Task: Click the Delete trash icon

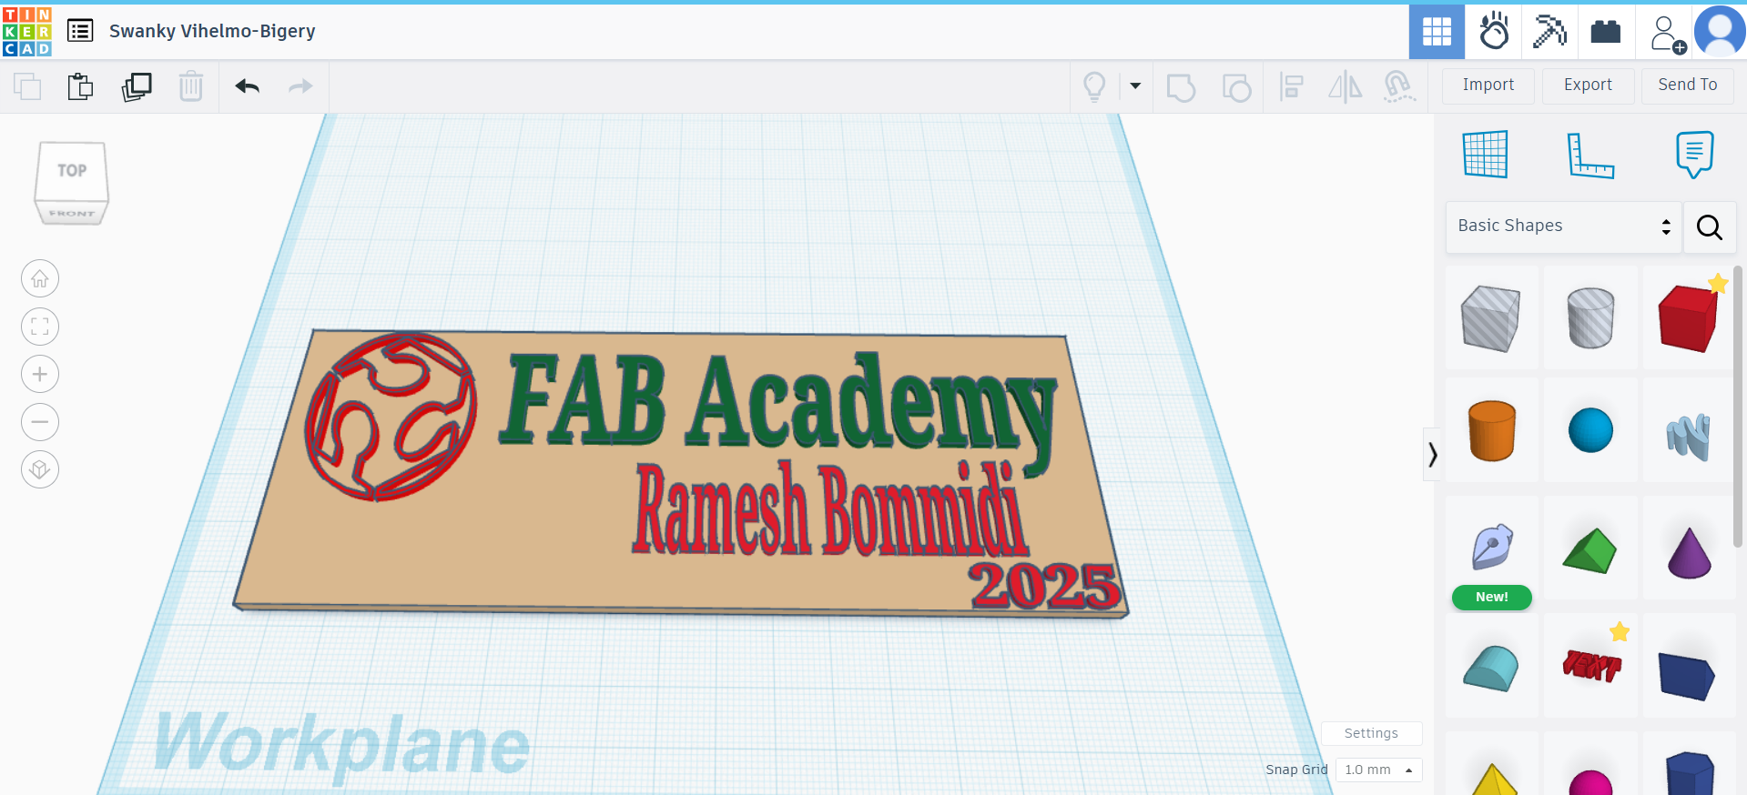Action: tap(191, 86)
